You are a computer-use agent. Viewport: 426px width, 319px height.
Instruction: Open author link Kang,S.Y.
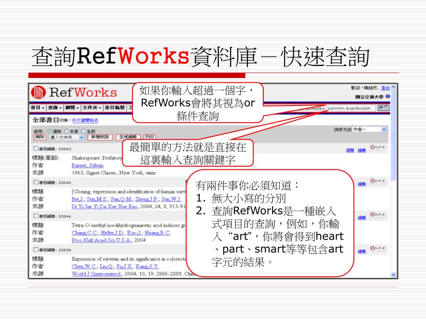pyautogui.click(x=147, y=266)
